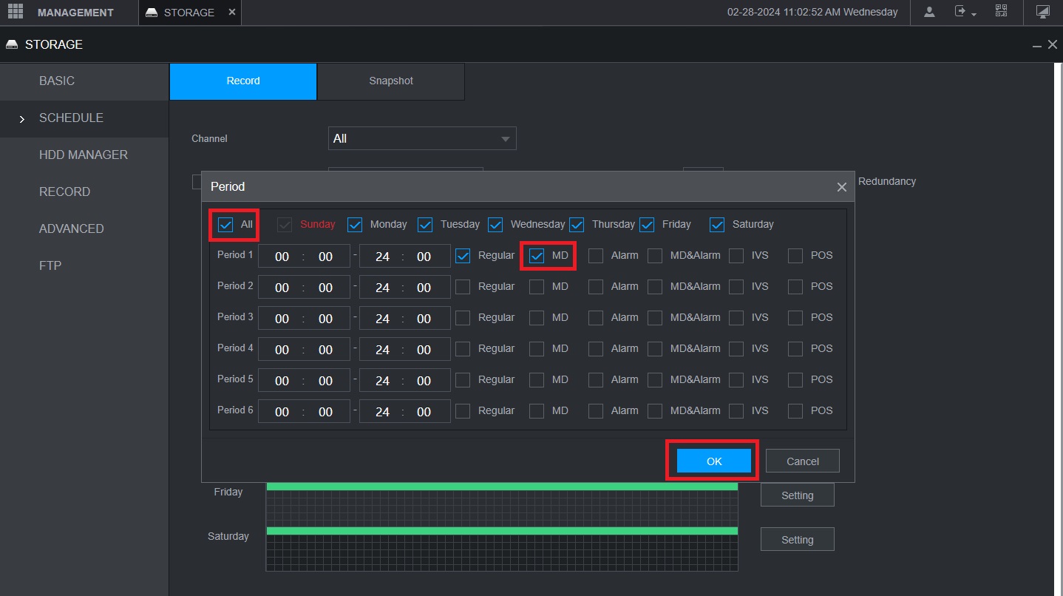
Task: Check Regular for Period 2
Action: (463, 287)
